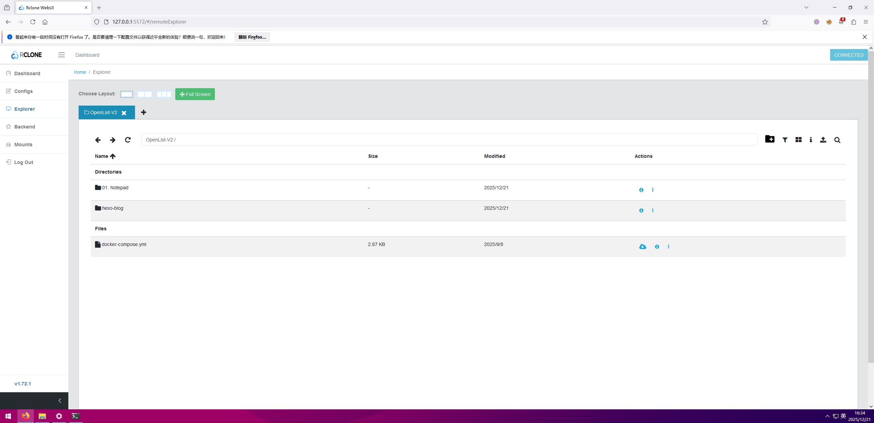Open more actions for 01. Notepad
This screenshot has height=423, width=874.
(653, 190)
